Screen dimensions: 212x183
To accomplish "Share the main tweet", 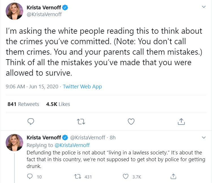I will click(x=181, y=122).
